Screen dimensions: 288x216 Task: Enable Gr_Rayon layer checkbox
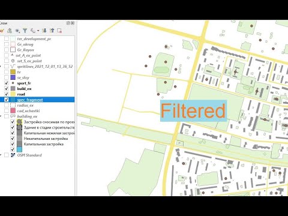tap(7, 50)
